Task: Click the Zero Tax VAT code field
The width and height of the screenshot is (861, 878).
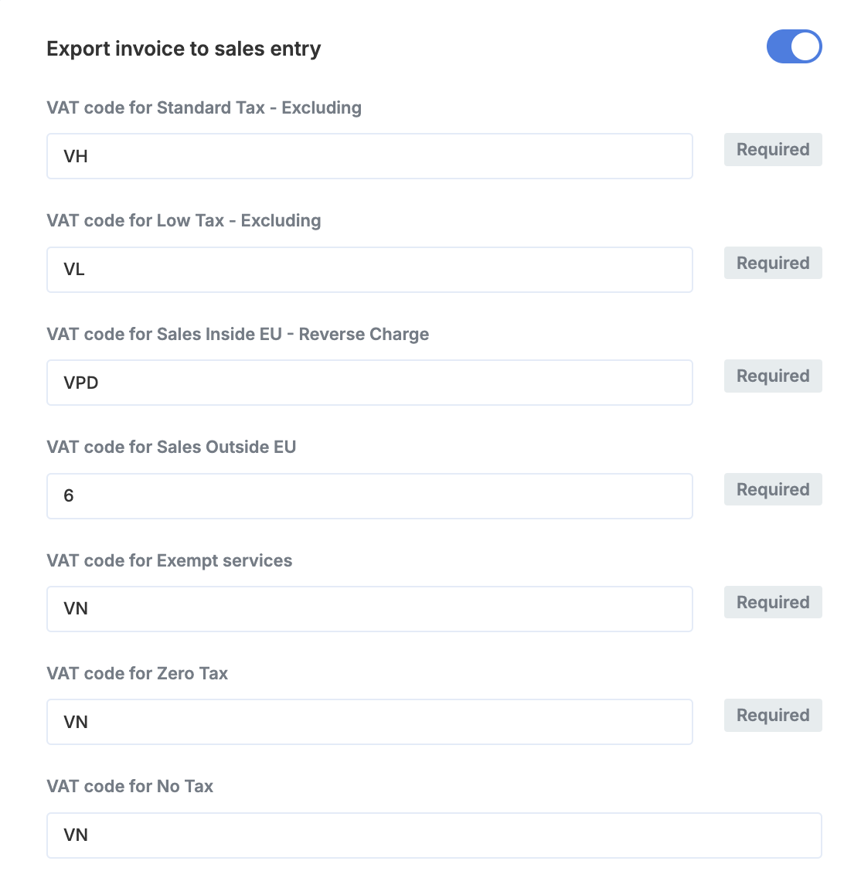Action: click(369, 722)
